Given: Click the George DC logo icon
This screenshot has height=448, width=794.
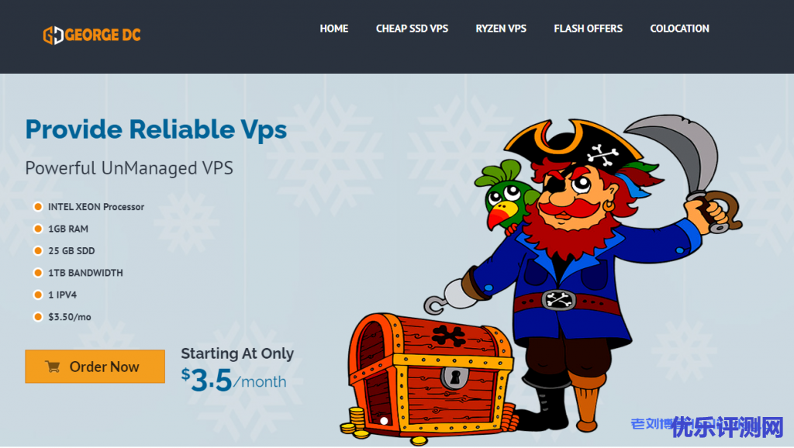Looking at the screenshot, I should coord(54,35).
